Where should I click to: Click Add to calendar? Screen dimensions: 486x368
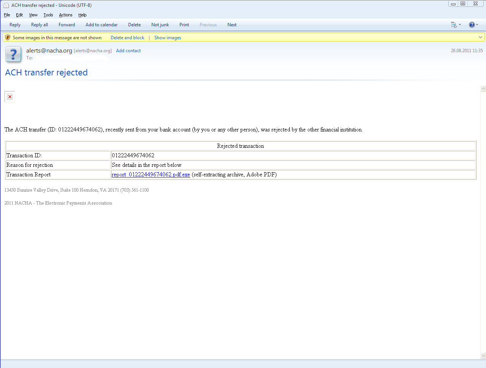pyautogui.click(x=102, y=25)
